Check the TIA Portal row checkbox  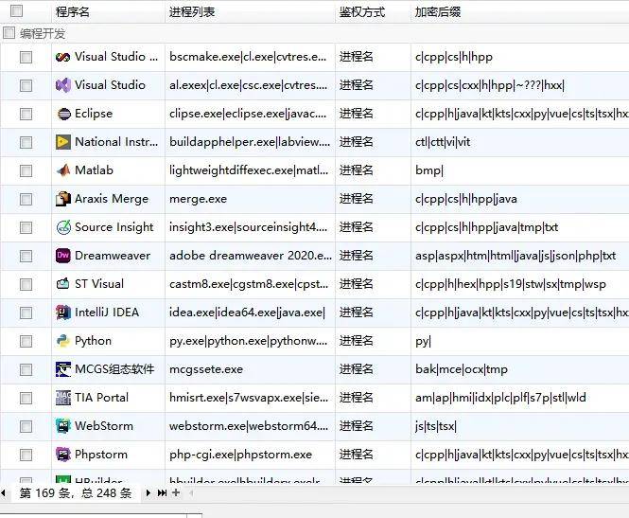(x=26, y=398)
